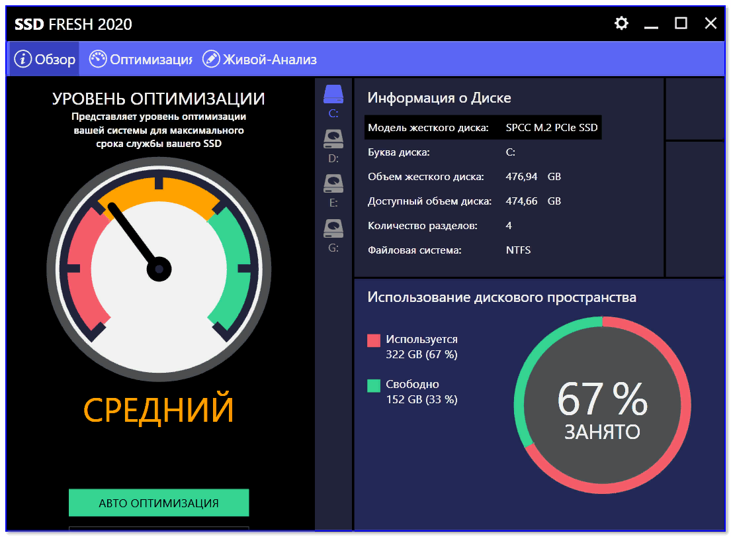
Task: Click the optimization level gauge dial
Action: 159,269
